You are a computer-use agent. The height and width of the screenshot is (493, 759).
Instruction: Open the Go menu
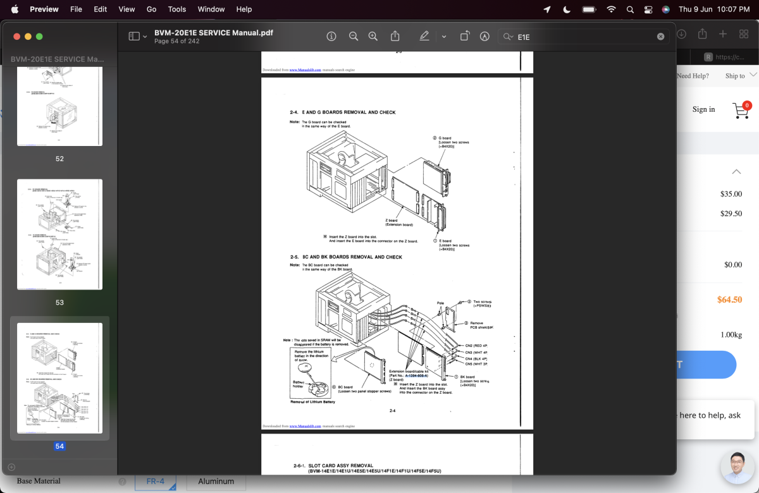(151, 9)
